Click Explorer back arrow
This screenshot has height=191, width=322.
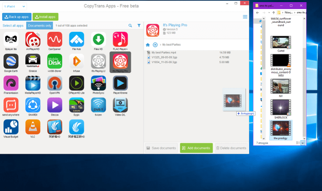pyautogui.click(x=258, y=12)
